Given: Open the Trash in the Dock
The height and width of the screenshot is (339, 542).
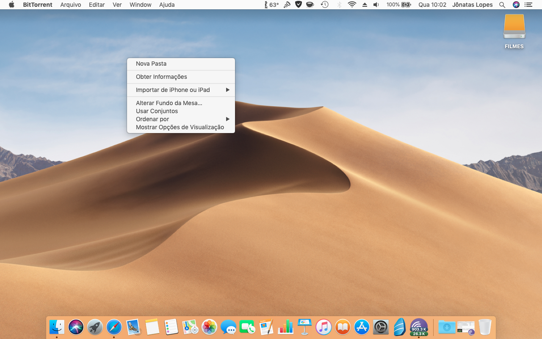Looking at the screenshot, I should (485, 327).
